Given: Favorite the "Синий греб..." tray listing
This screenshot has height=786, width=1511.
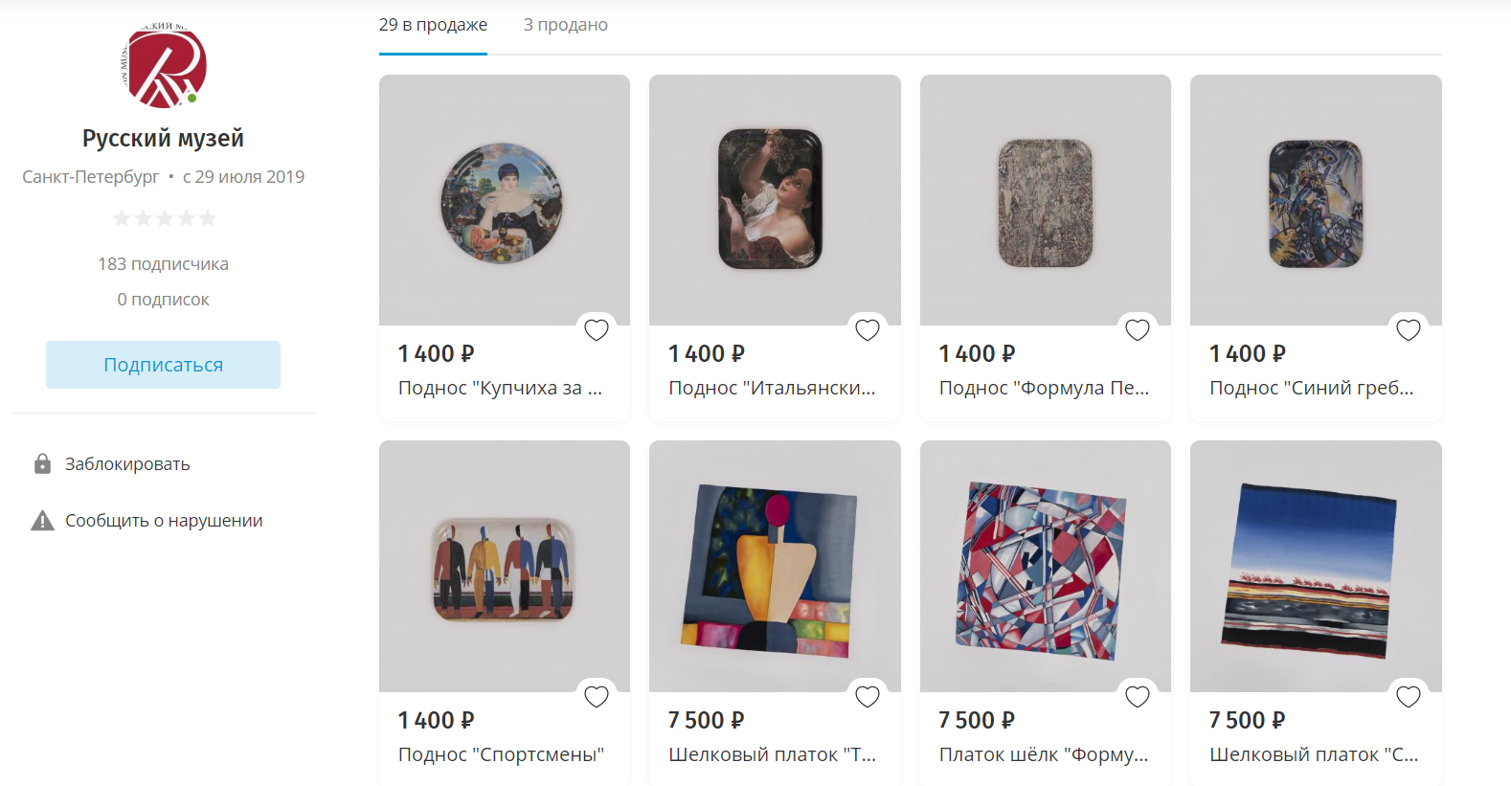Looking at the screenshot, I should tap(1409, 330).
